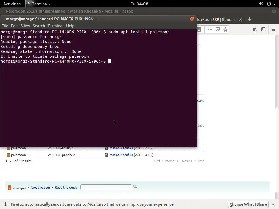Click the partially hidden filter input in Firefox
The width and height of the screenshot is (279, 209).
(x=200, y=134)
